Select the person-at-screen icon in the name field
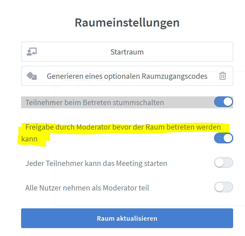Viewport: 245px width, 236px height. pyautogui.click(x=31, y=52)
